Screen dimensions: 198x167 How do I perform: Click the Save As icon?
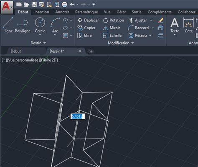(x=42, y=5)
